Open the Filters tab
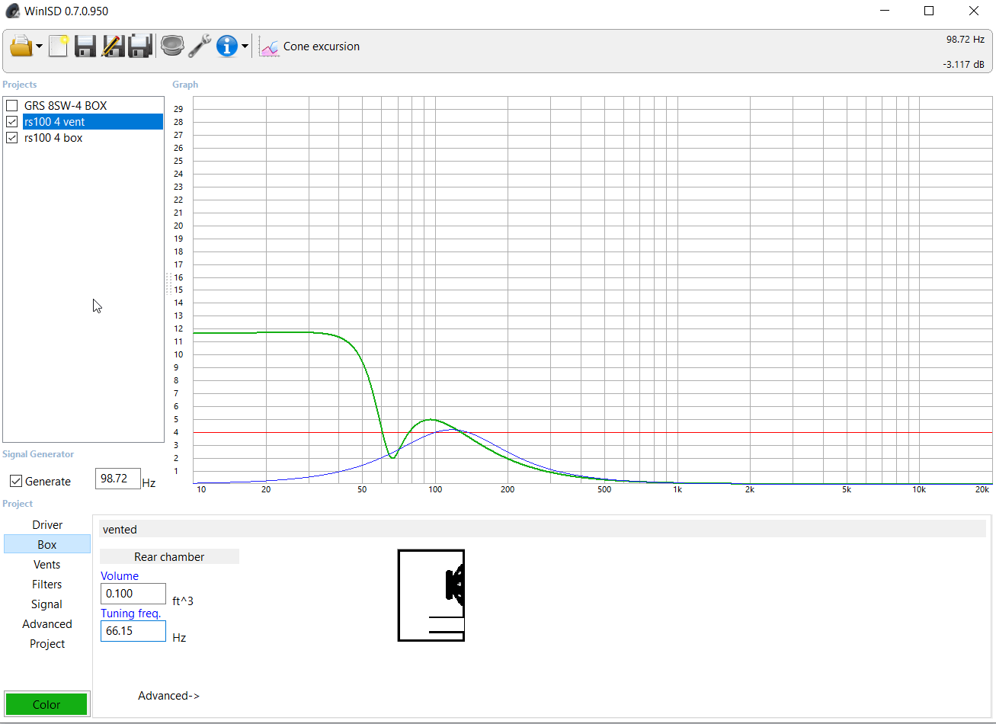 click(x=47, y=585)
